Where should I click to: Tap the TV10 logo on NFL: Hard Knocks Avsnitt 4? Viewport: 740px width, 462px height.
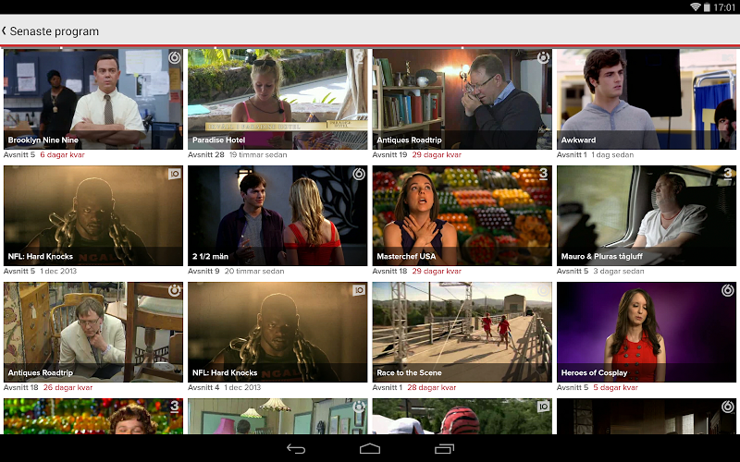(x=359, y=290)
